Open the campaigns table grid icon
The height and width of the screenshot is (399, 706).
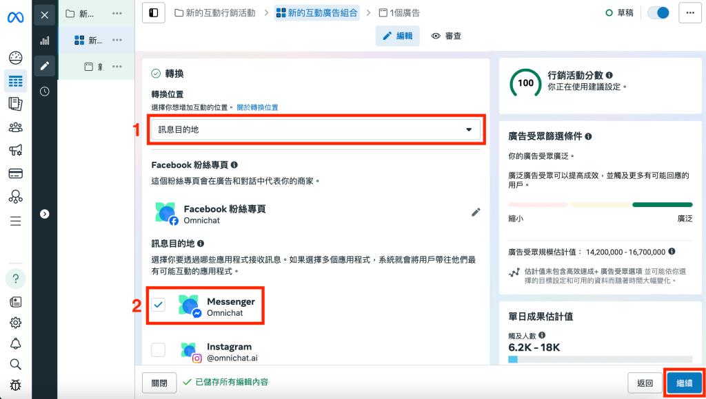click(x=15, y=82)
